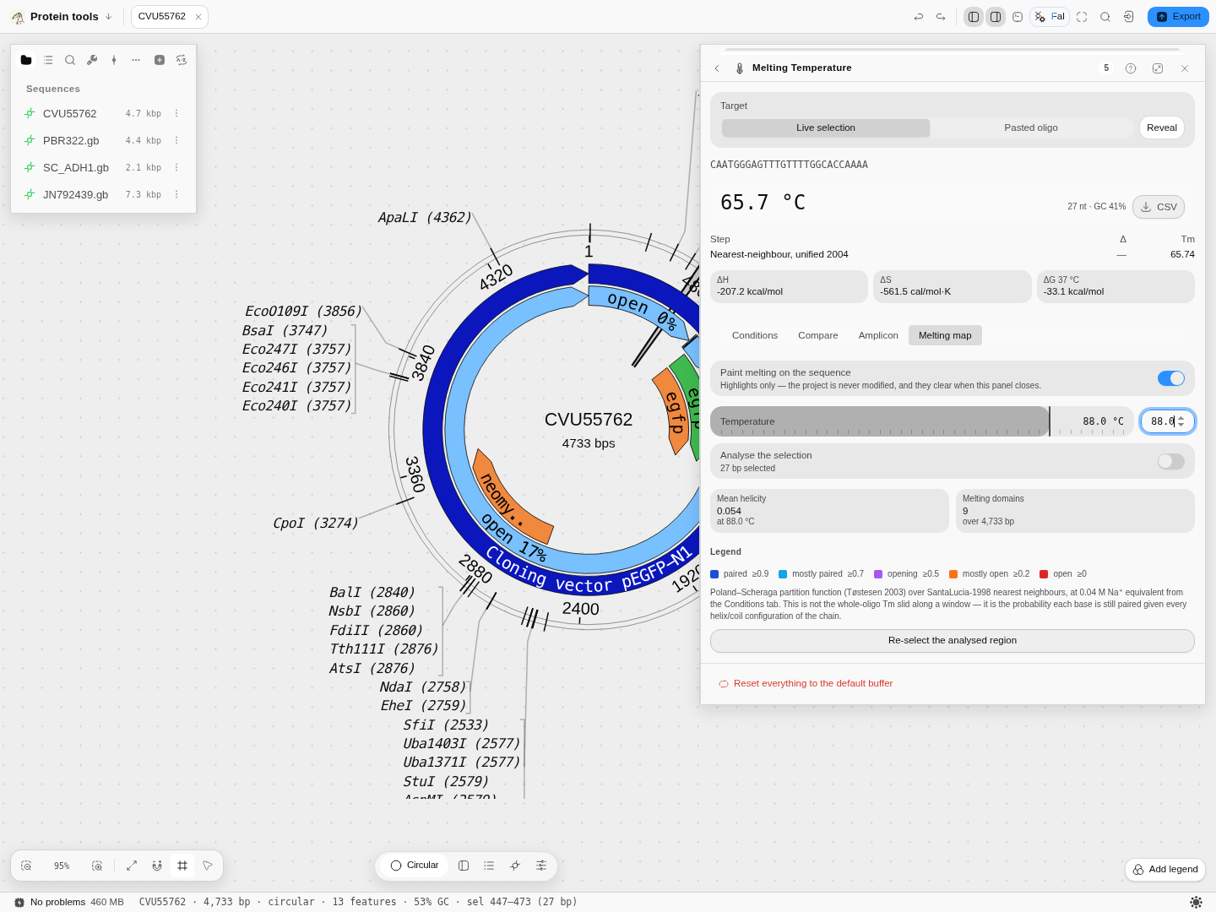Toggle the right sidebar panel button

[x=996, y=17]
